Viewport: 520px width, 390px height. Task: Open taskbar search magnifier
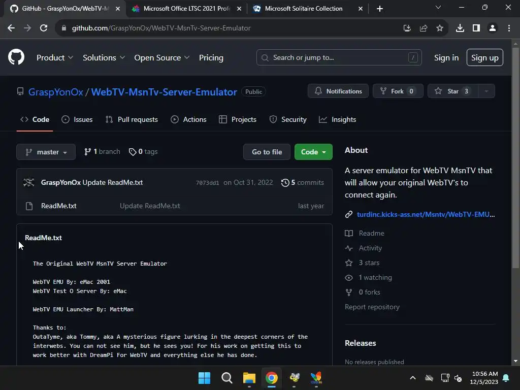pyautogui.click(x=227, y=378)
